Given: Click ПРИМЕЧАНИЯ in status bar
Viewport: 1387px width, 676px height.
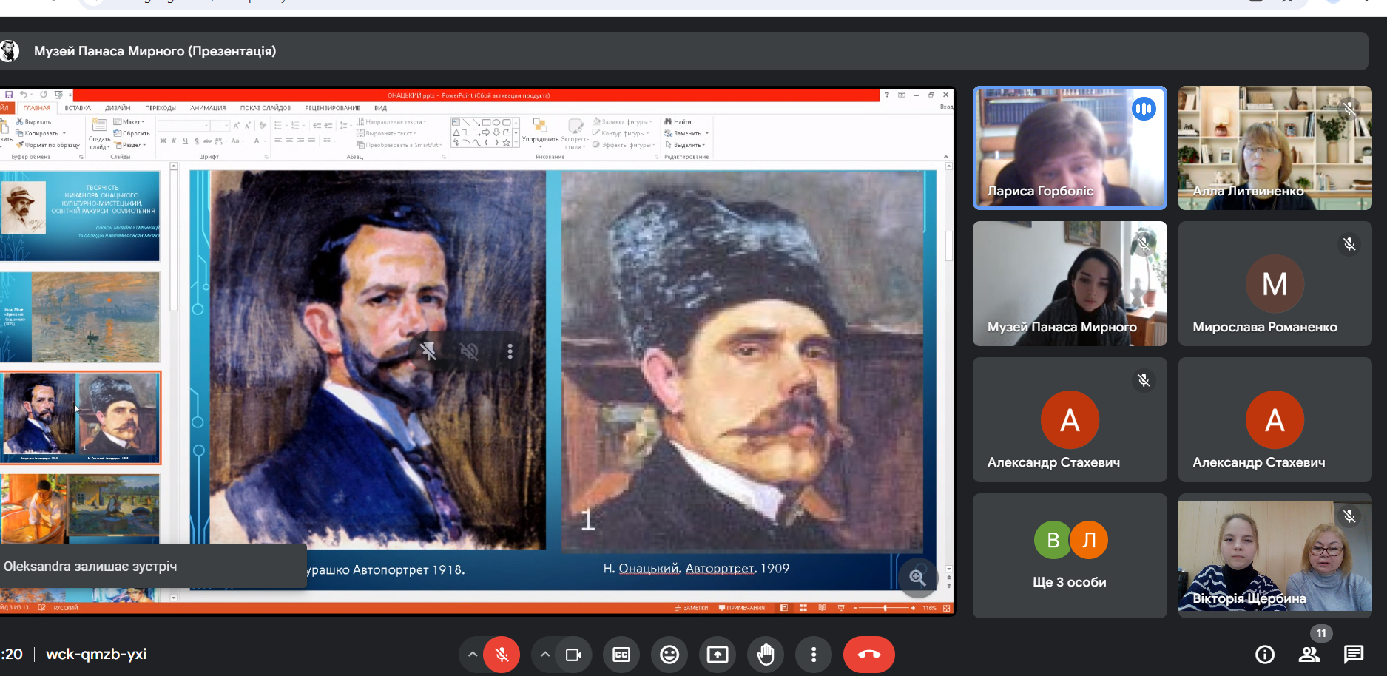Looking at the screenshot, I should point(742,608).
